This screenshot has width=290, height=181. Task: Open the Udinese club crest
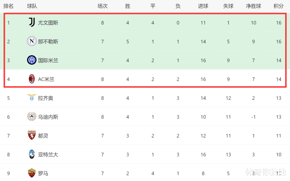pyautogui.click(x=31, y=116)
